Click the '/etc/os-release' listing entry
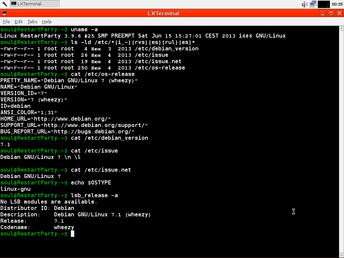This screenshot has width=344, height=258. point(160,68)
